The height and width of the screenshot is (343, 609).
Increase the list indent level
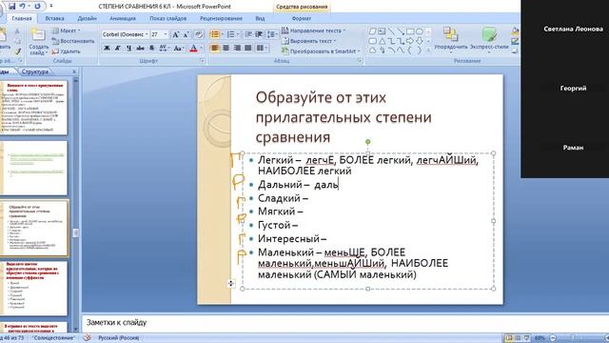click(259, 34)
